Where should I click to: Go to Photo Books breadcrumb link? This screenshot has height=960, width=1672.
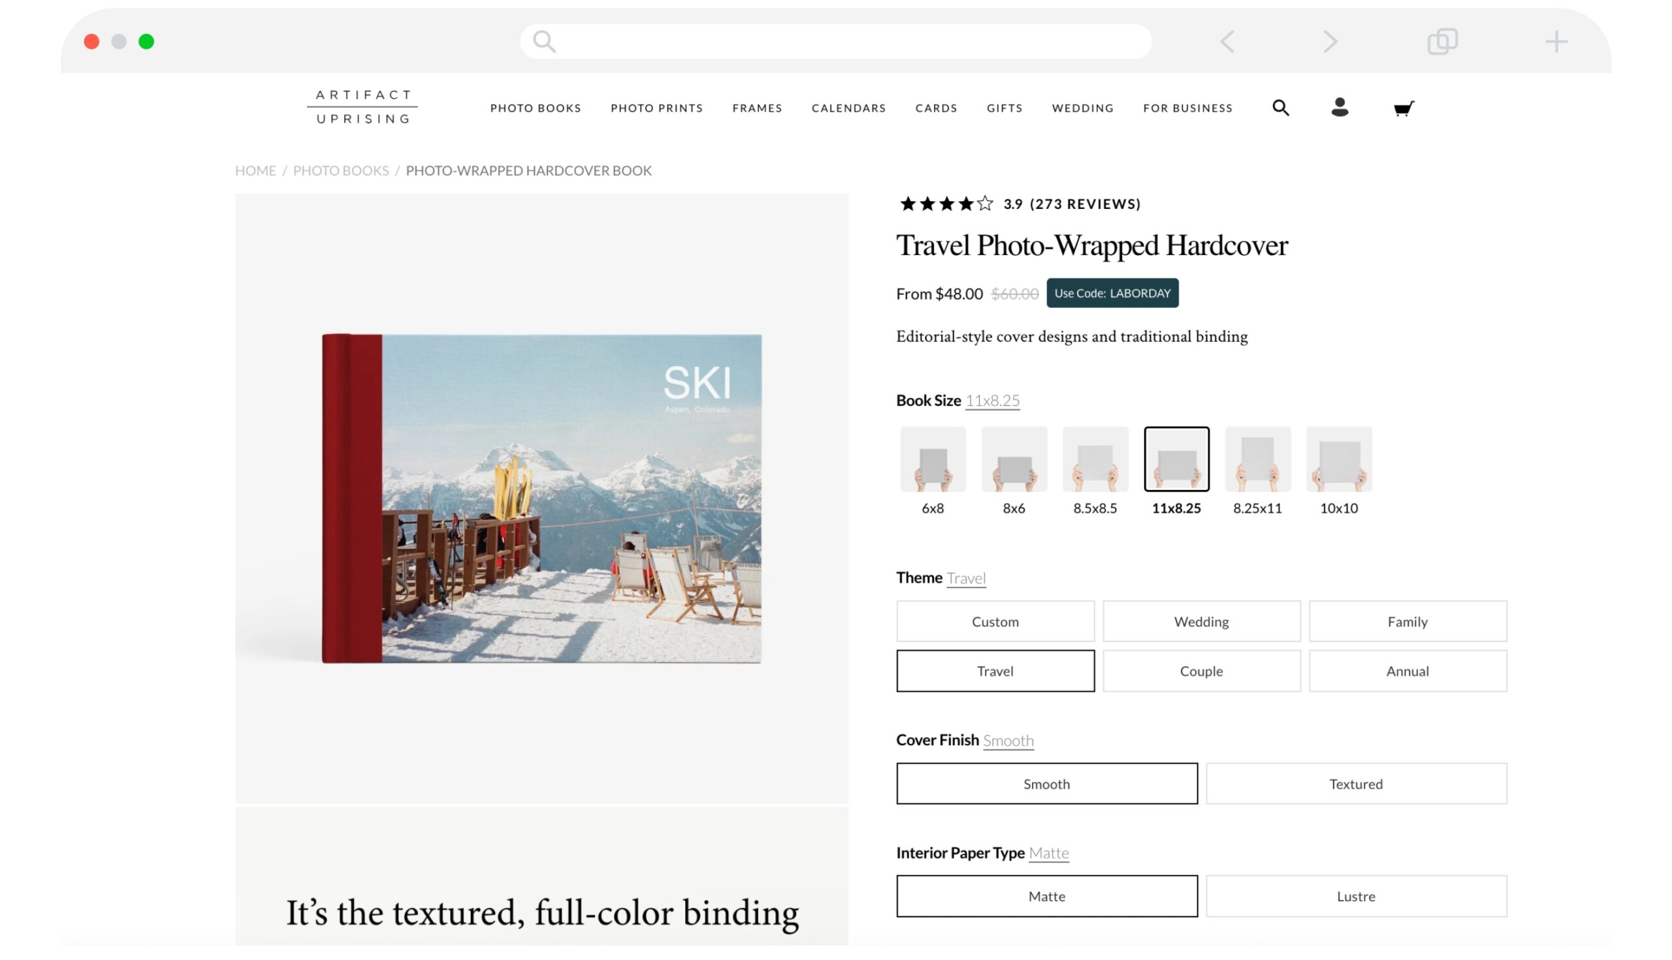pyautogui.click(x=340, y=171)
